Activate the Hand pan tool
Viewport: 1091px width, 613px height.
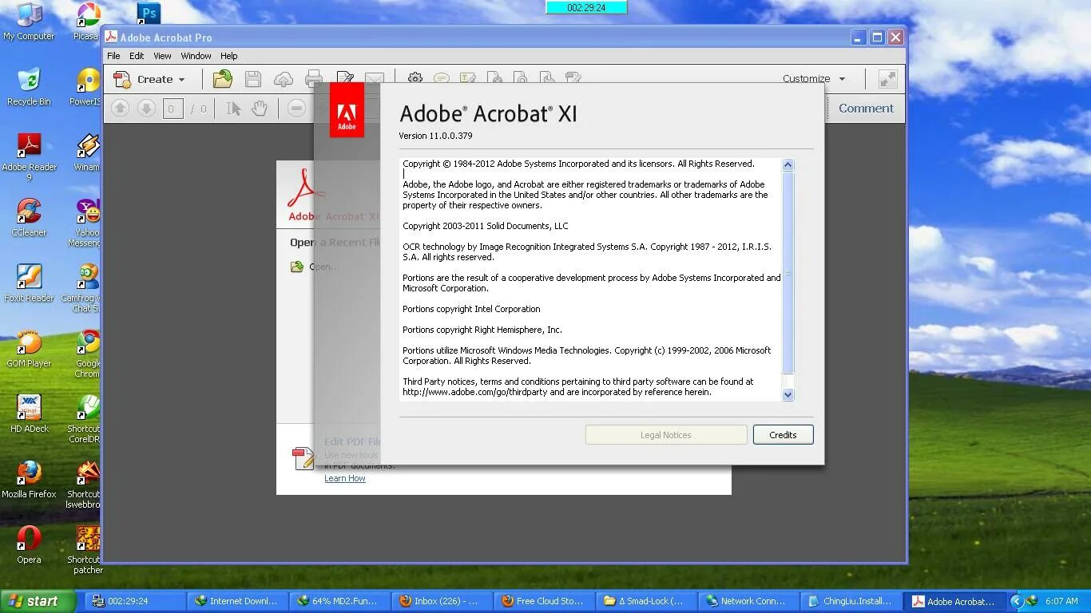260,109
